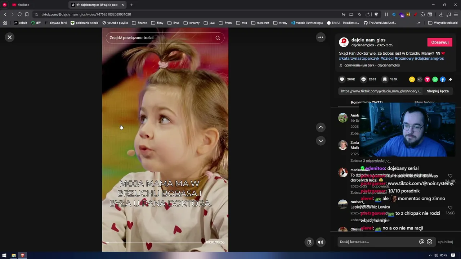Screen dimensions: 461x259
Task: Click the search magnifier in related content bar
Action: click(218, 38)
